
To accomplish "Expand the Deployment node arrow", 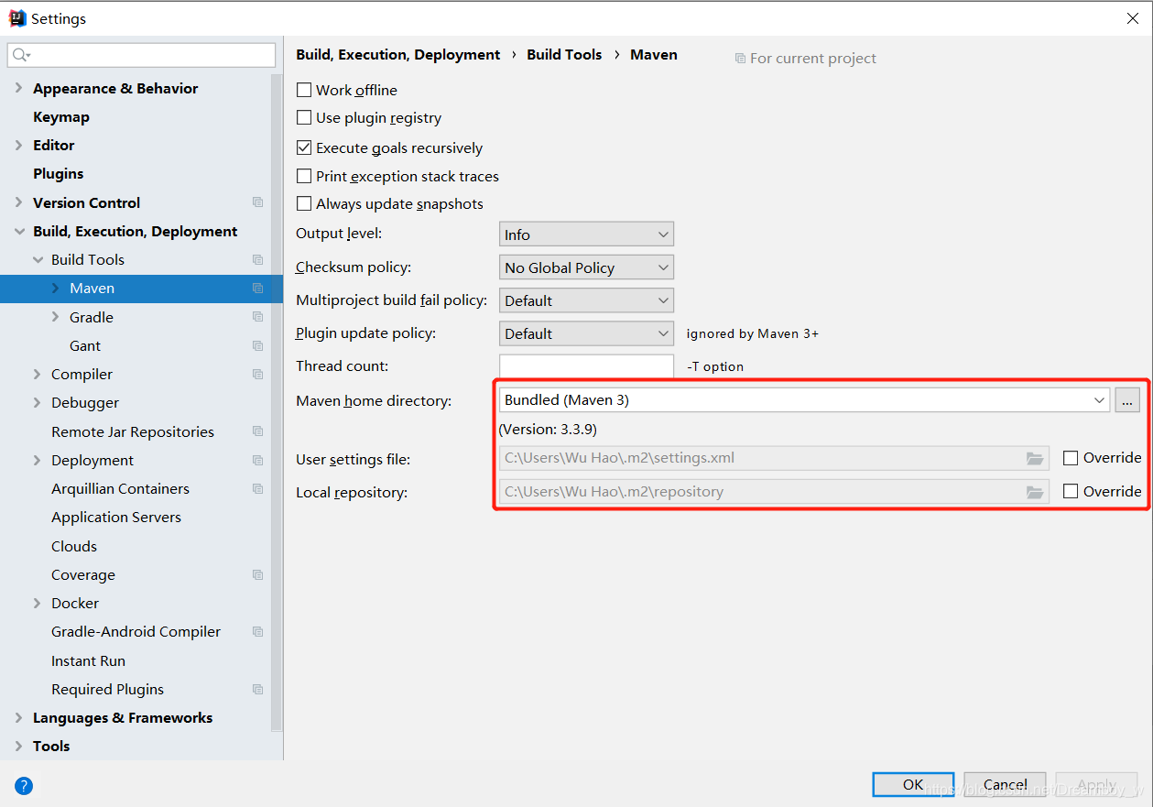I will pos(38,461).
